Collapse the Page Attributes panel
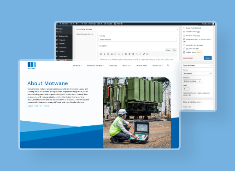235x171 pixels. click(211, 65)
